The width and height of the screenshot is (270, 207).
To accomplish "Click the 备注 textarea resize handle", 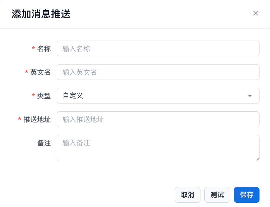I will [257, 159].
